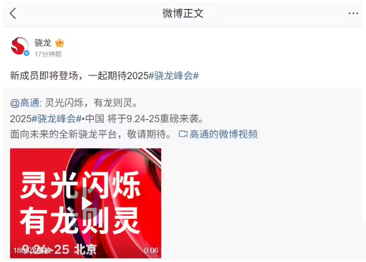This screenshot has height=262, width=366.
Task: Open the @高通 mention
Action: click(x=25, y=103)
